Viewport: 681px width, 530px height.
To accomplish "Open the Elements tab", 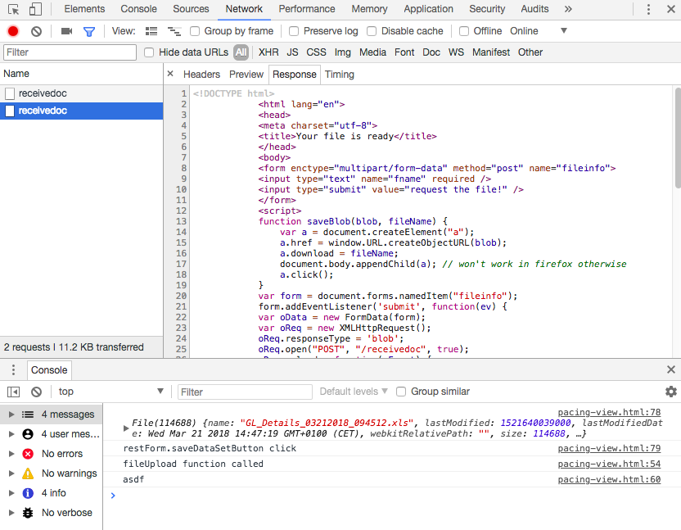I will (x=84, y=9).
